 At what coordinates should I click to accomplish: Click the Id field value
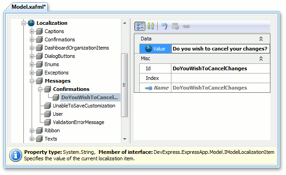coord(220,68)
